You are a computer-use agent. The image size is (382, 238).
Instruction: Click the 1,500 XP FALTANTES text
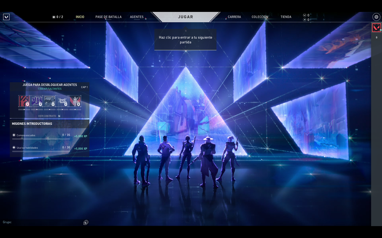50,89
